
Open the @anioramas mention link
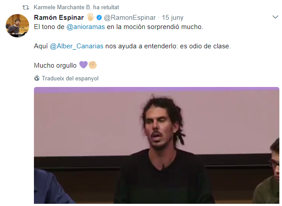pyautogui.click(x=85, y=27)
